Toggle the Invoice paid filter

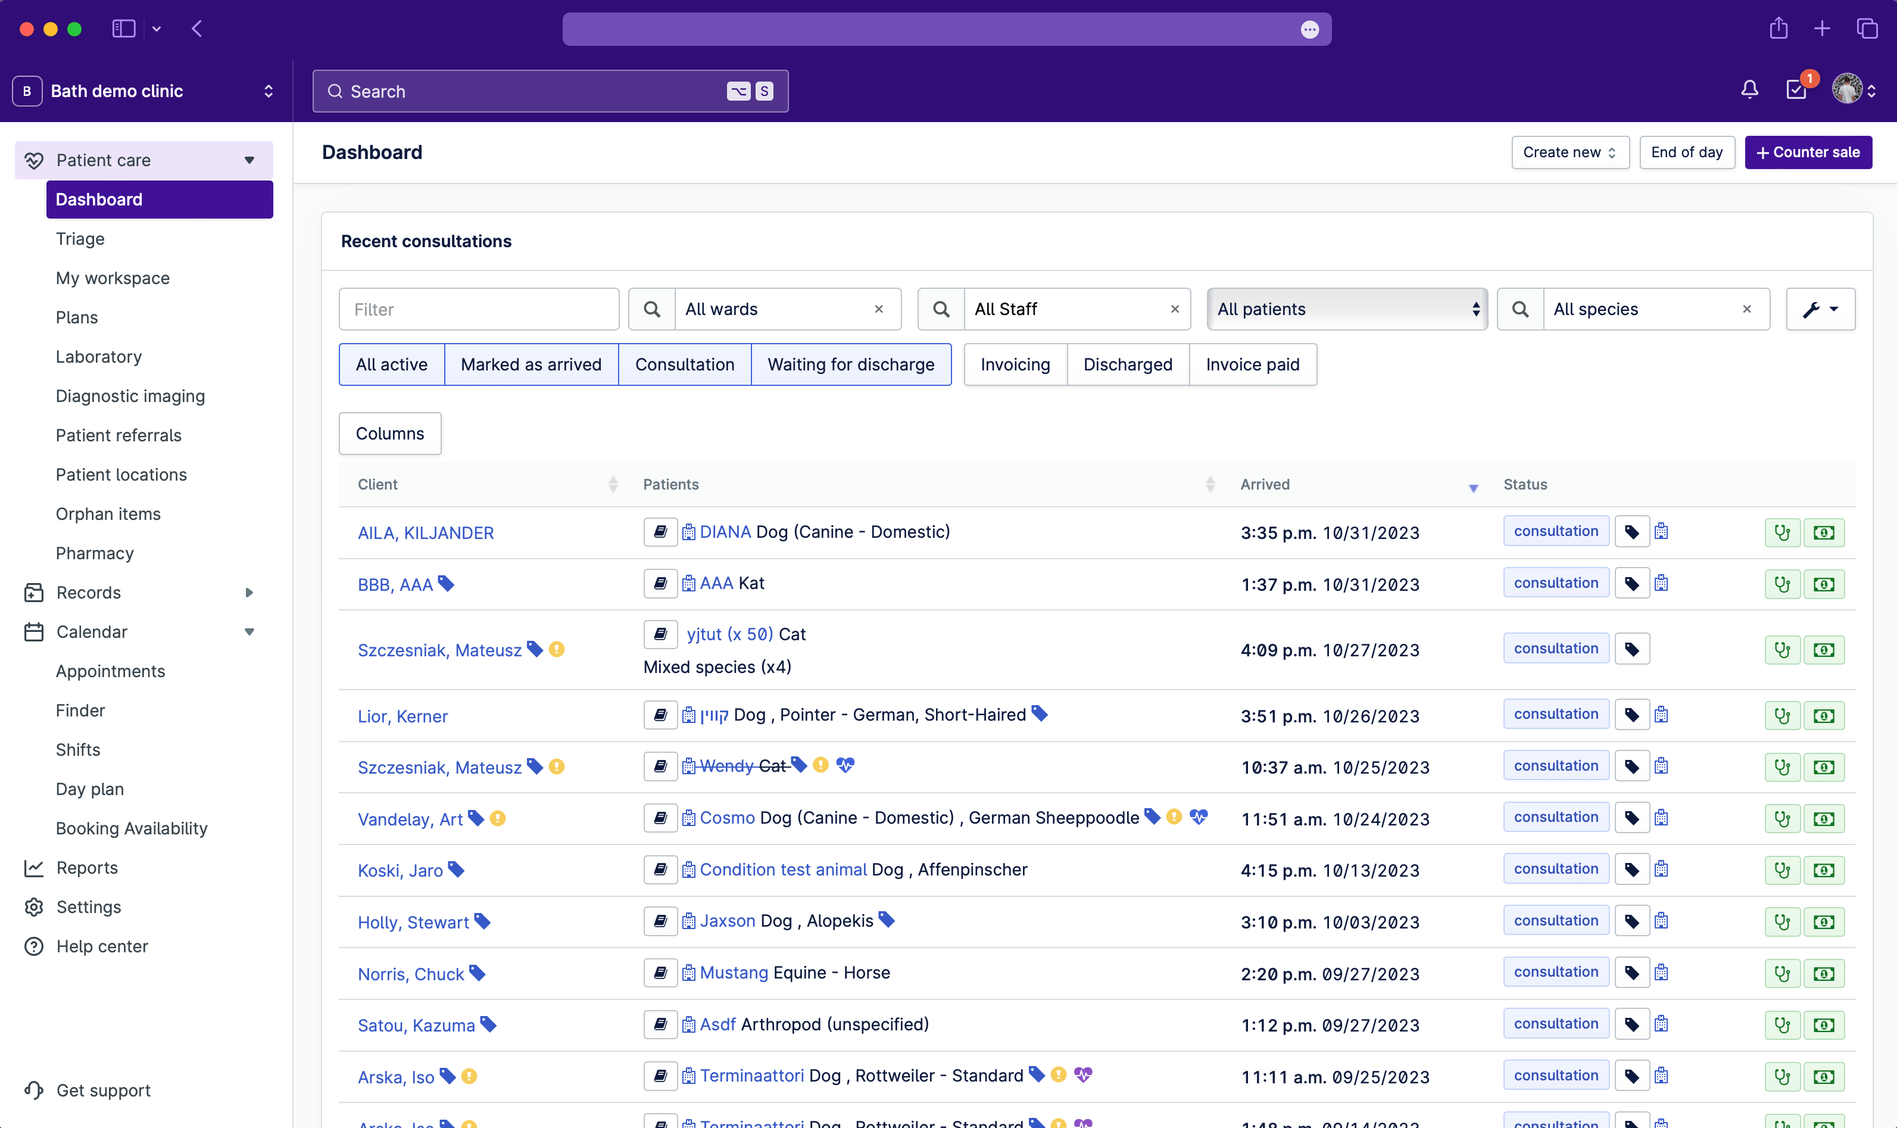click(x=1252, y=364)
